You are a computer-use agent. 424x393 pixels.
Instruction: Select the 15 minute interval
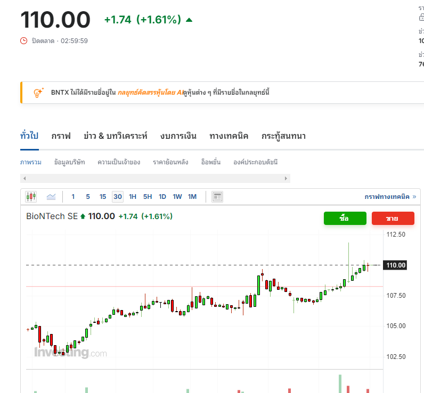tap(103, 197)
